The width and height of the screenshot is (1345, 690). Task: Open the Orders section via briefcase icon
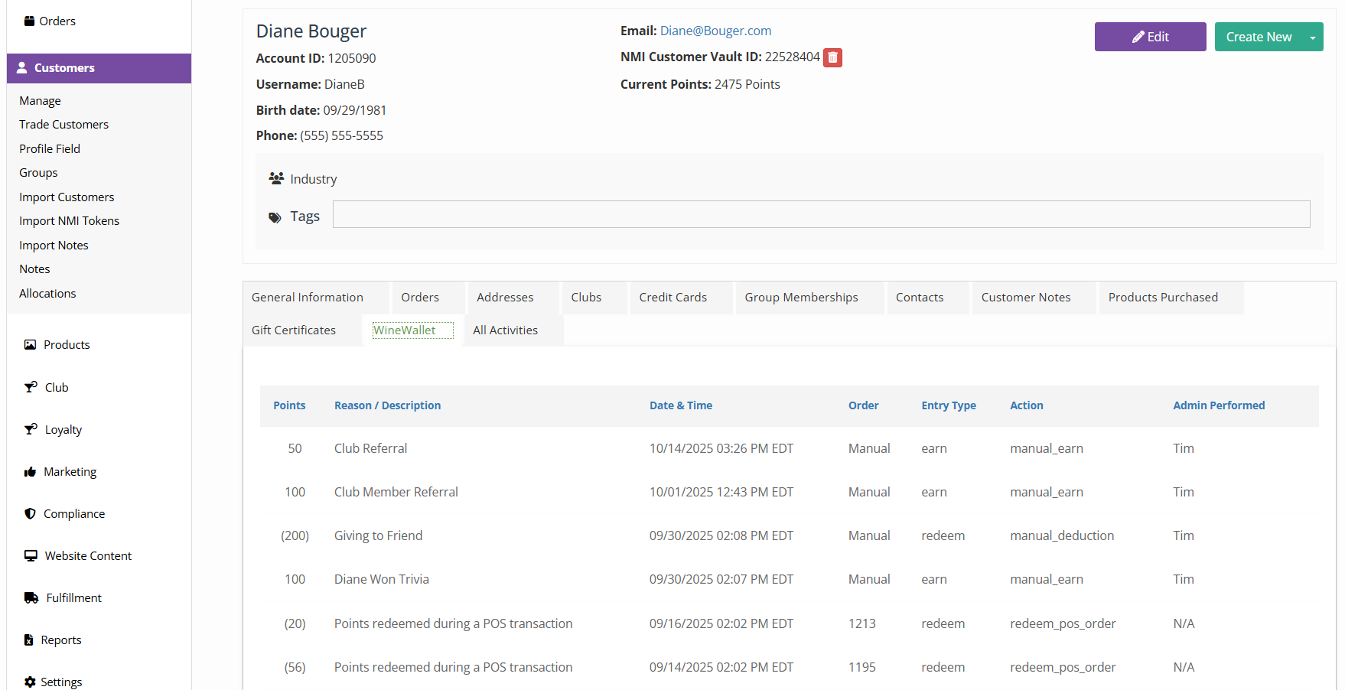[28, 21]
